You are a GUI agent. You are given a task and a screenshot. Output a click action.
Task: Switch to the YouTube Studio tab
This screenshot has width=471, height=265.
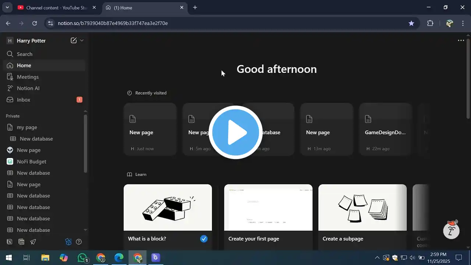pos(57,7)
